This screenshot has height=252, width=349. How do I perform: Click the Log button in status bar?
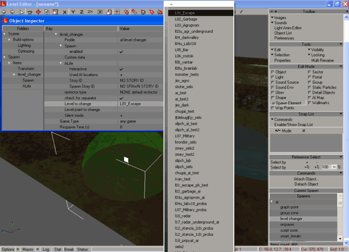pos(46,249)
